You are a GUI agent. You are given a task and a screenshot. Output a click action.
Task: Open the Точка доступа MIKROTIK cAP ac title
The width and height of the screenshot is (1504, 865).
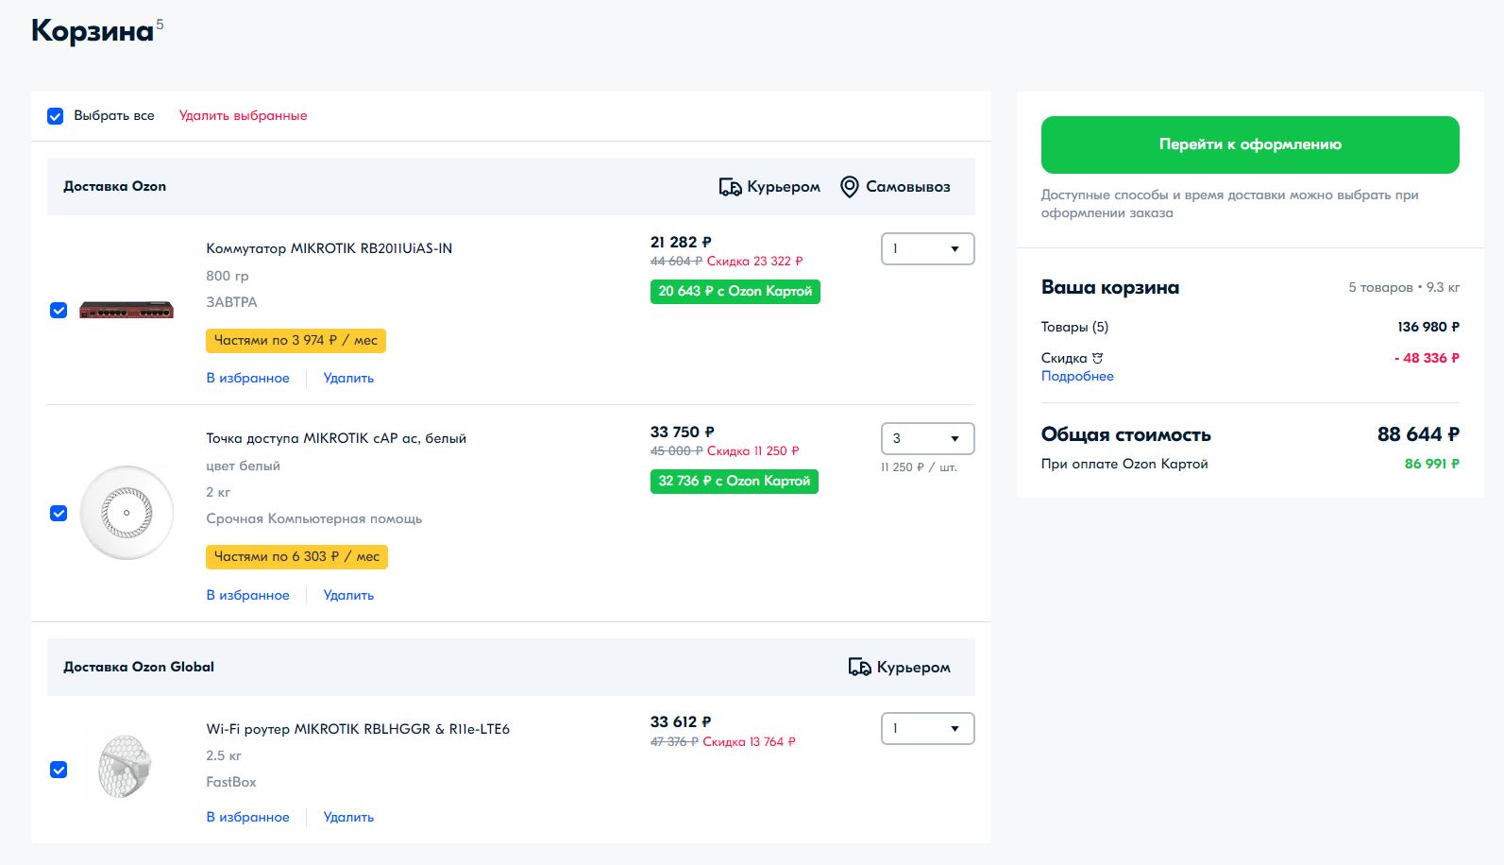tap(336, 438)
